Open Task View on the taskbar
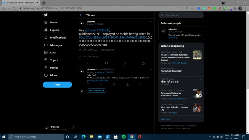 [75, 137]
